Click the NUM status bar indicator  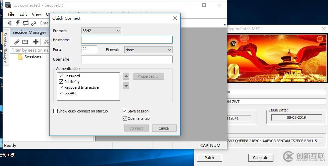click(215, 145)
